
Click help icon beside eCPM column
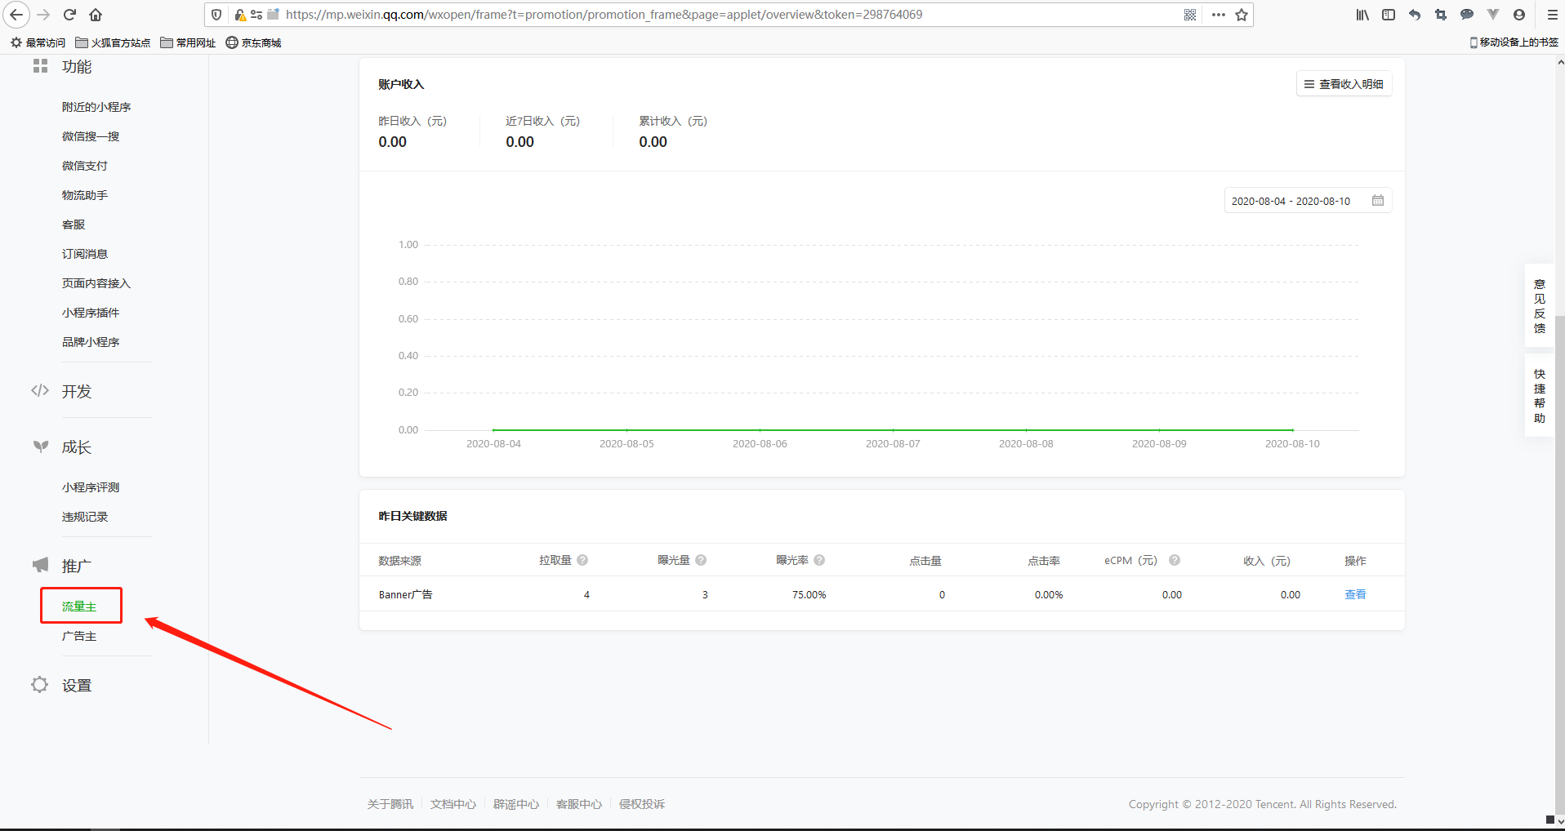tap(1175, 560)
